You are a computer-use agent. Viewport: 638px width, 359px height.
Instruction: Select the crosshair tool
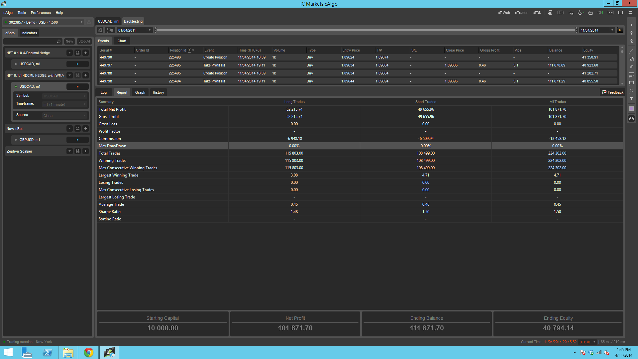coord(631,33)
